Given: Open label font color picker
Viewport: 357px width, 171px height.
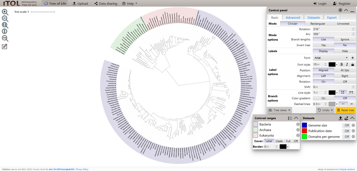Looking at the screenshot, I should [x=333, y=65].
